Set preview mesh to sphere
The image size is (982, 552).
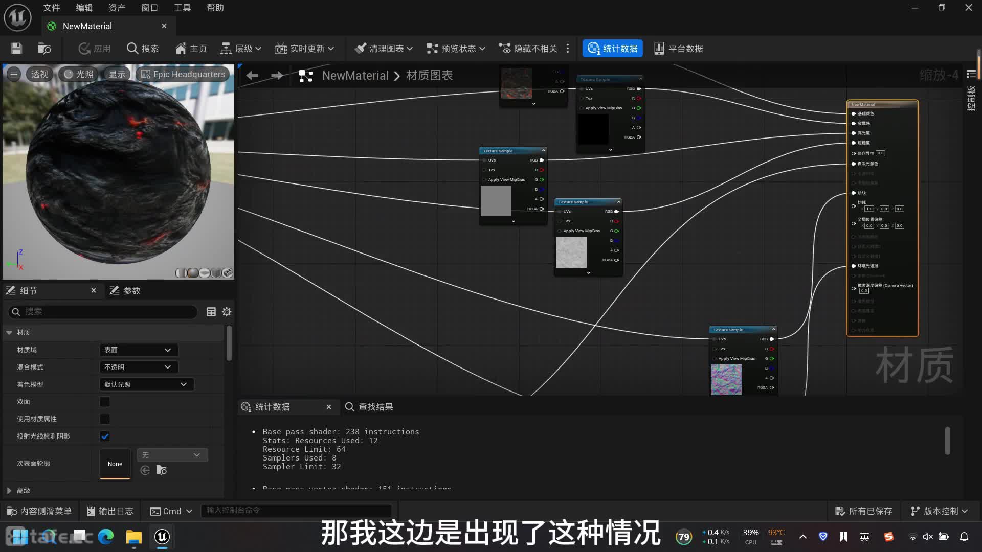[x=192, y=273]
